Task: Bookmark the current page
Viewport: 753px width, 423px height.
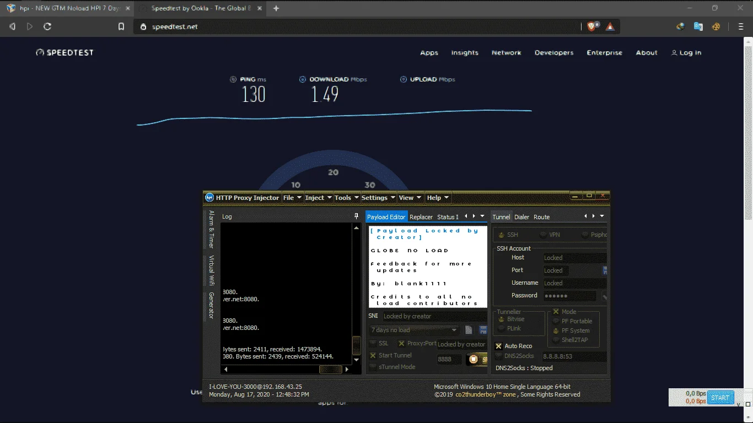Action: coord(121,26)
